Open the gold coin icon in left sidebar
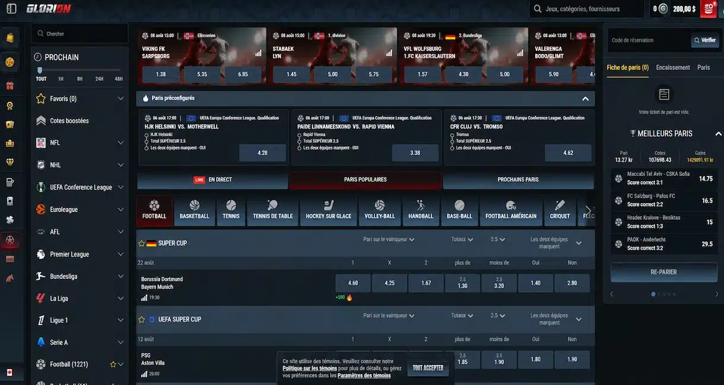The image size is (724, 385). [x=9, y=62]
